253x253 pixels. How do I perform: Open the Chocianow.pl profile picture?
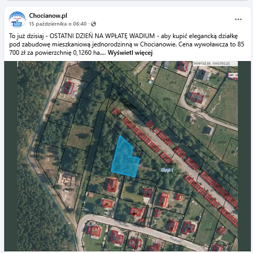click(x=17, y=19)
